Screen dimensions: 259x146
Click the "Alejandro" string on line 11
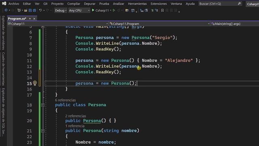[x=179, y=60]
